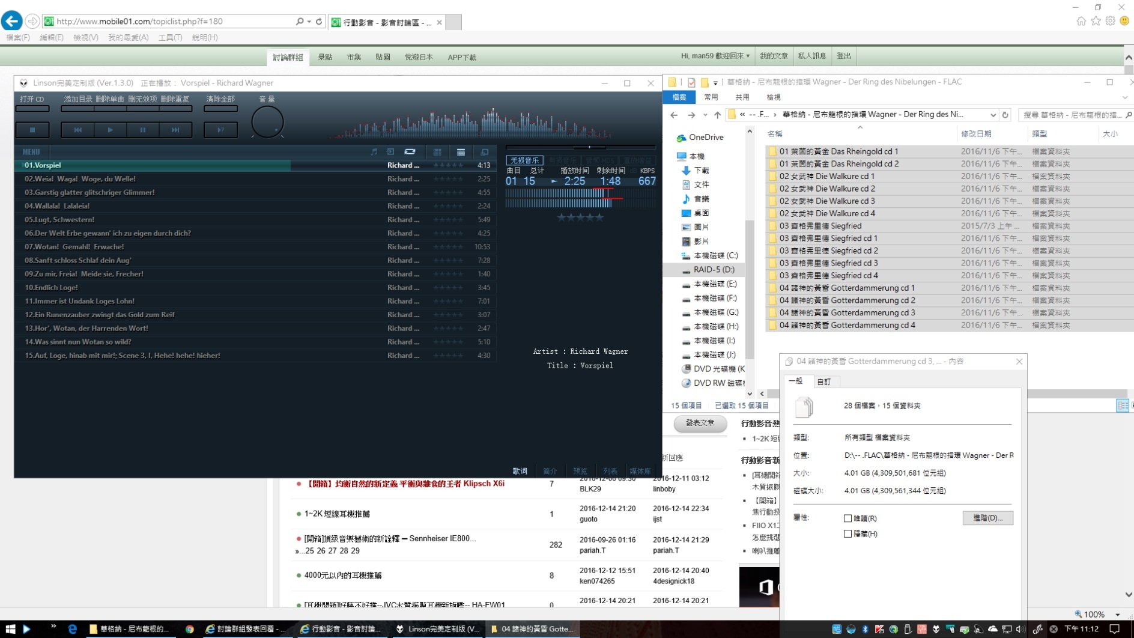Refresh the Explorer folder view
This screenshot has width=1134, height=638.
(x=1005, y=115)
